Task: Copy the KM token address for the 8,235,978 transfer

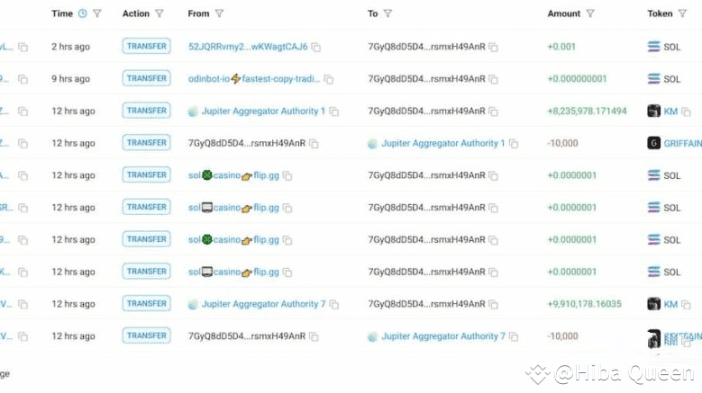Action: click(x=686, y=112)
